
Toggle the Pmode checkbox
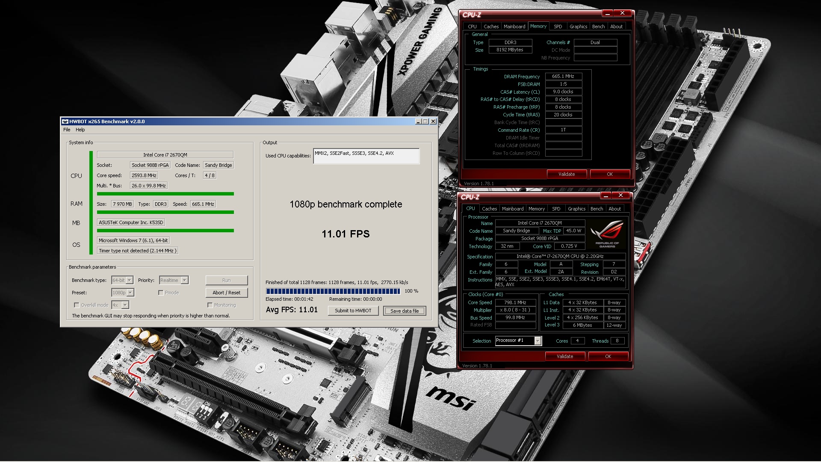[x=161, y=293]
